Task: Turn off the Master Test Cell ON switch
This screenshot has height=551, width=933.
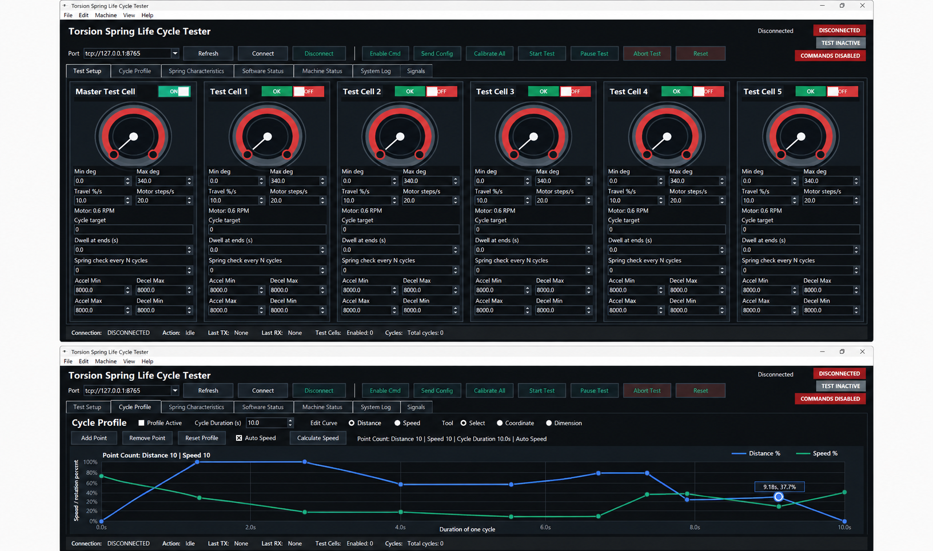Action: [174, 91]
